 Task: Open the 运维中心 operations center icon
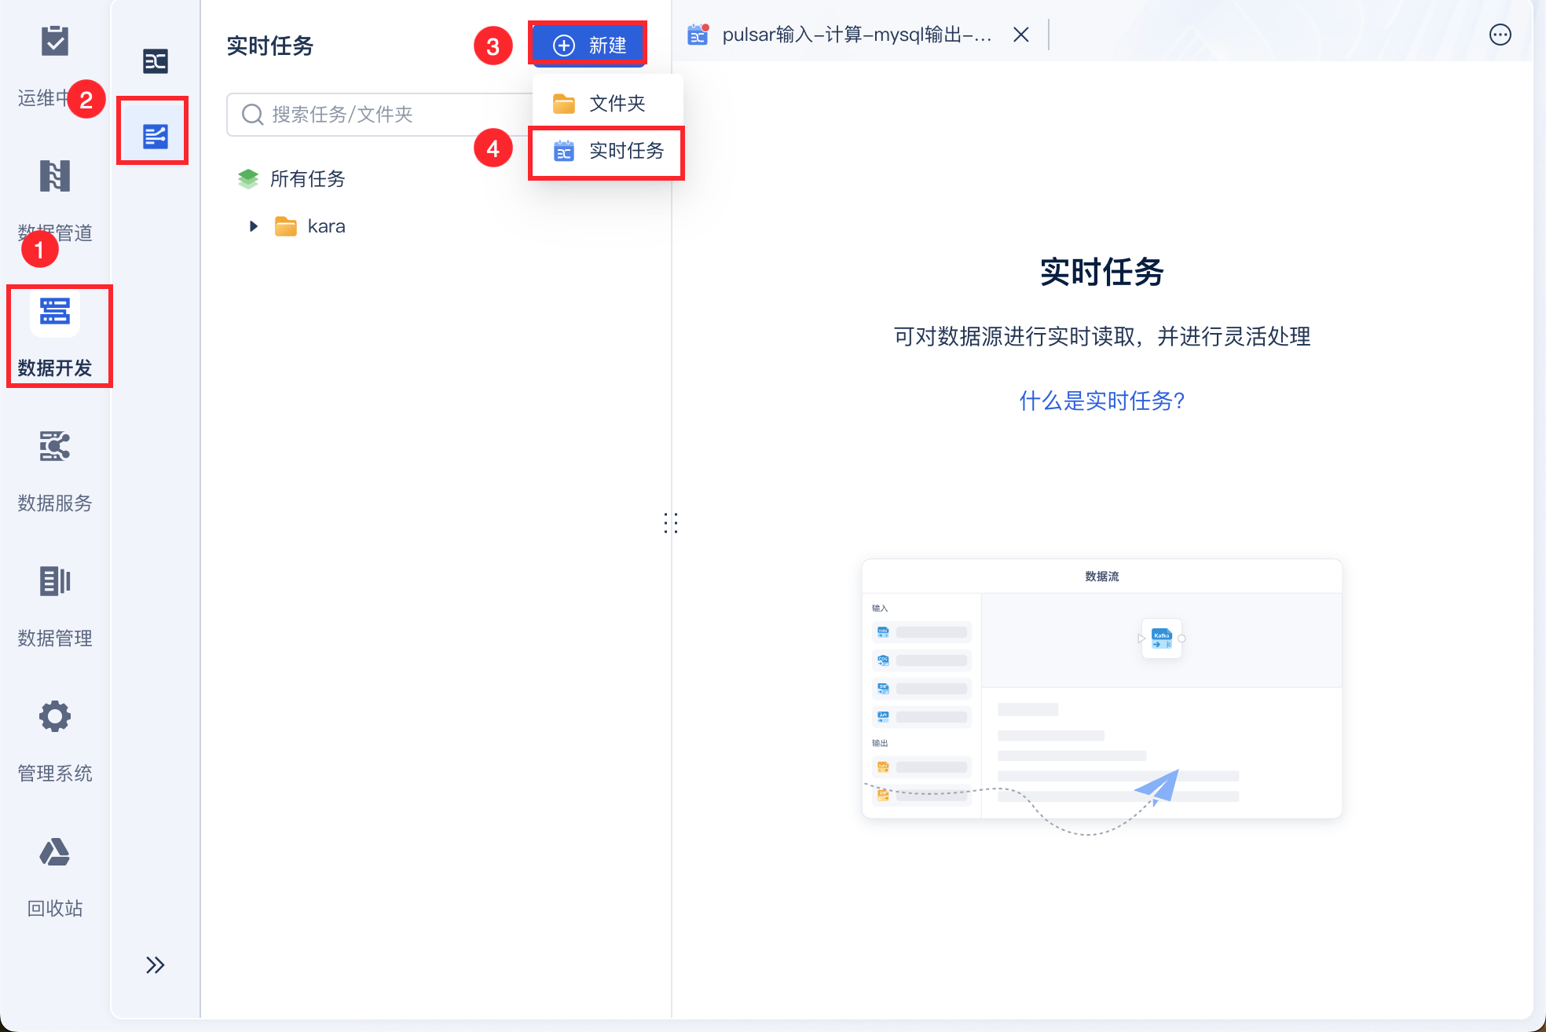point(54,42)
